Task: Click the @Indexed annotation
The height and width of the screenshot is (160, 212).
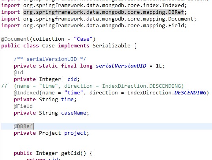Action: (26, 93)
